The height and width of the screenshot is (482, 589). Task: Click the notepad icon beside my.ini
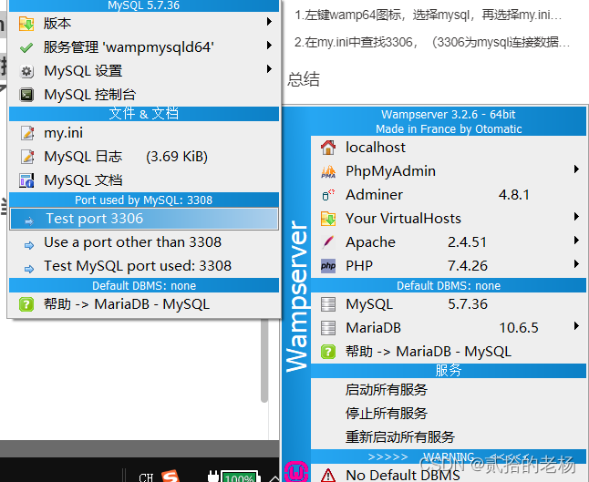coord(27,133)
